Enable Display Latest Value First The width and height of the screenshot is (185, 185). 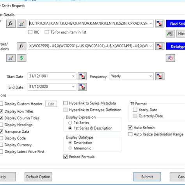[x=1, y=151]
